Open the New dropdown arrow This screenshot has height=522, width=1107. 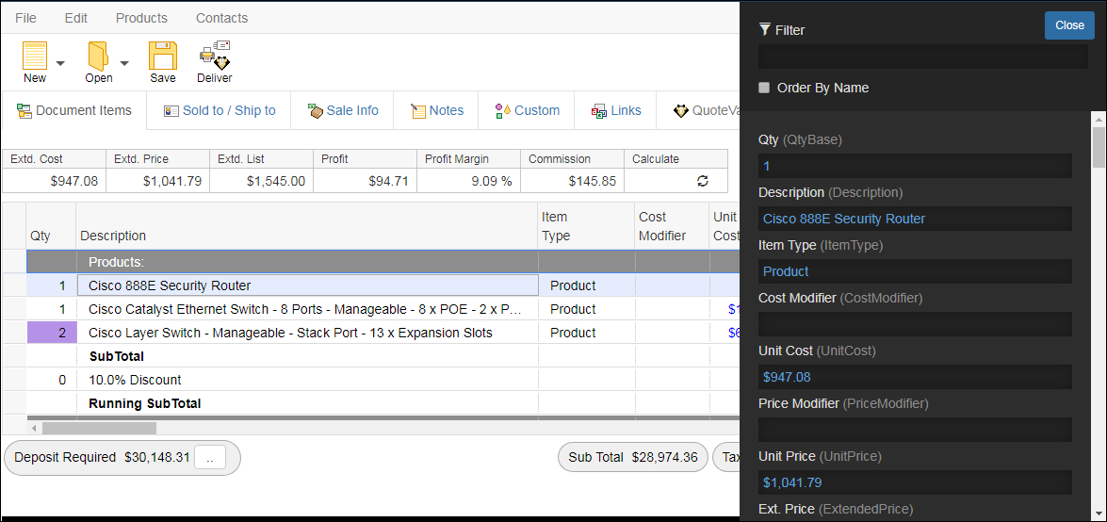[x=60, y=63]
